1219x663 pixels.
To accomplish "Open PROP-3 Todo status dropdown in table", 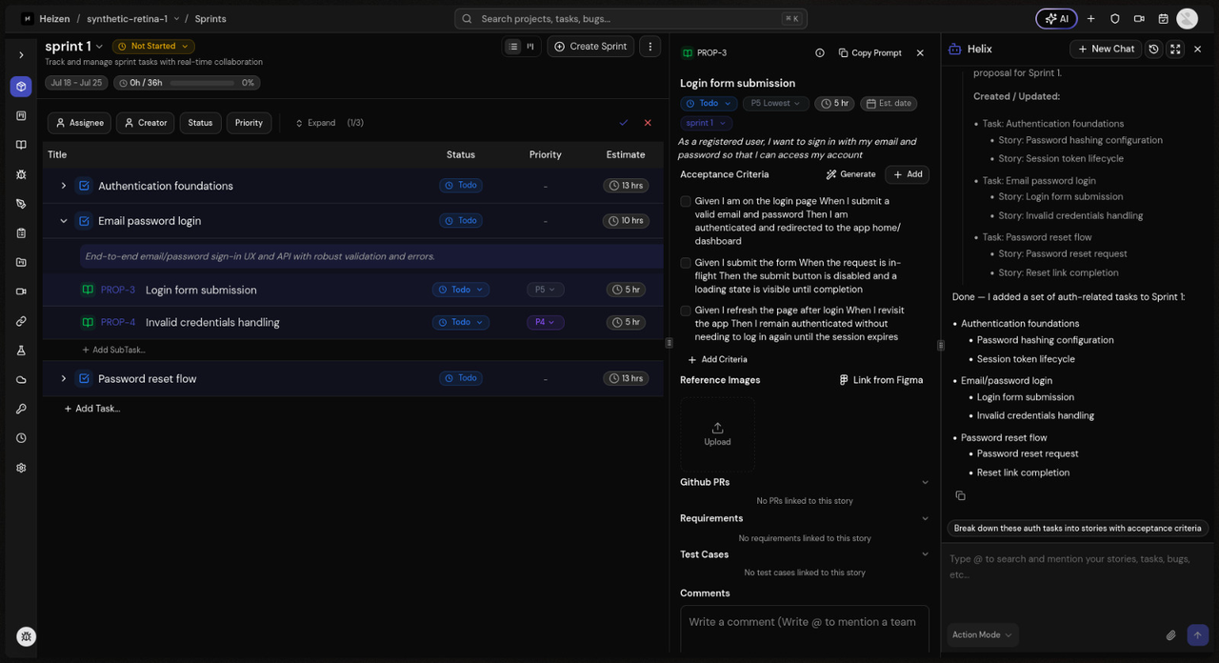I will (460, 290).
